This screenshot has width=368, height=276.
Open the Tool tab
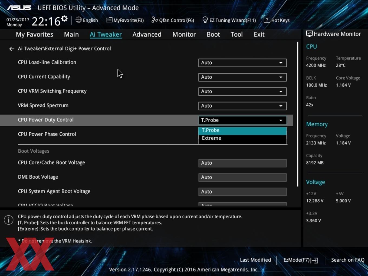pos(237,34)
